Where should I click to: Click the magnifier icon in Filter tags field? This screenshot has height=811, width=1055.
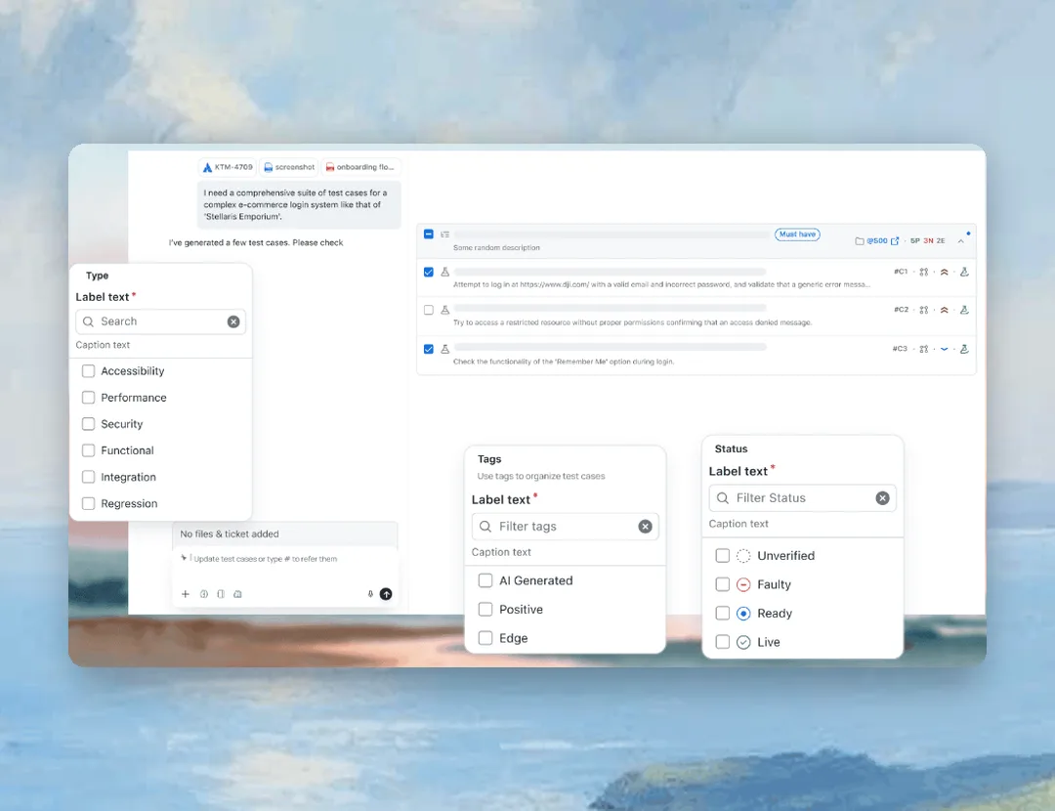click(485, 527)
